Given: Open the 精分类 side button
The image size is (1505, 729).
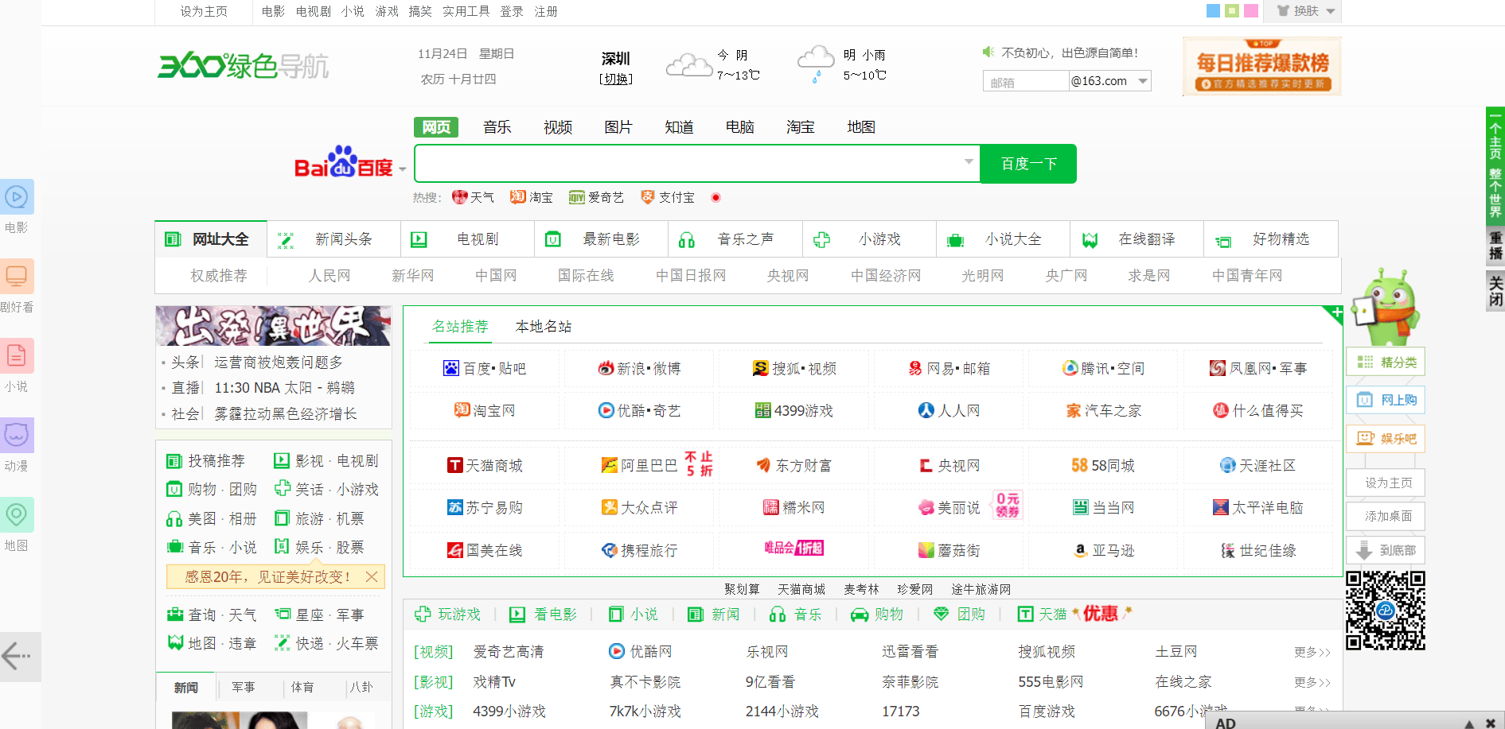Looking at the screenshot, I should [1386, 362].
